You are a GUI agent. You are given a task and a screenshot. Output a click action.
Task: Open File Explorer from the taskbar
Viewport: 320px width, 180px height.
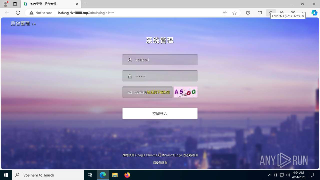point(115,175)
